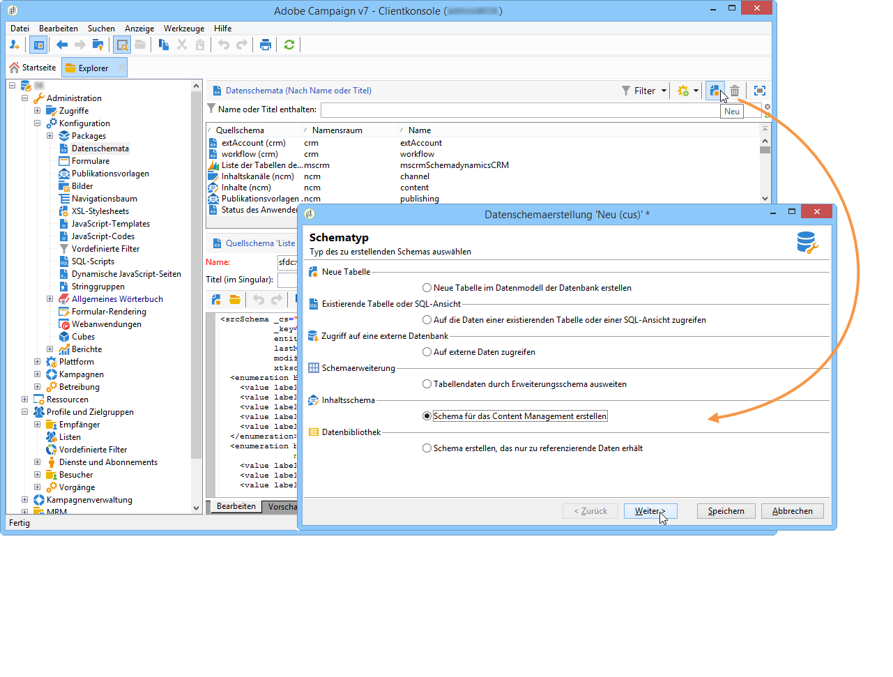The width and height of the screenshot is (893, 677).
Task: Click the New schema icon above the list
Action: pos(715,91)
